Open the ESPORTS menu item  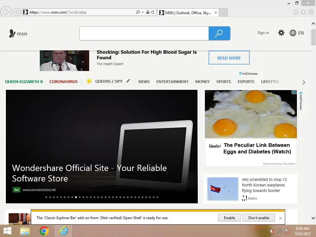[x=246, y=81]
